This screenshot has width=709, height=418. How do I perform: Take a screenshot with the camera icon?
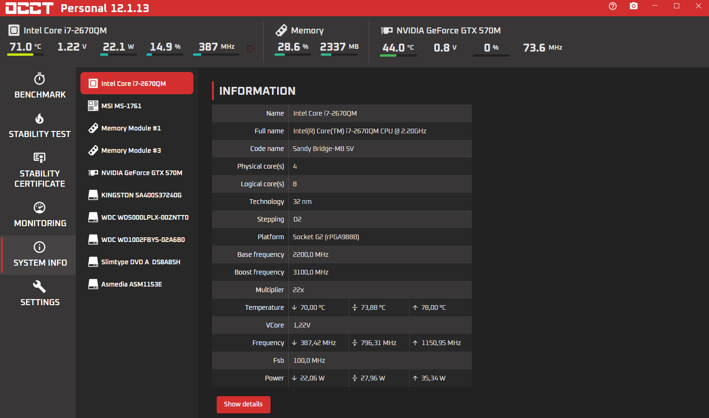[634, 6]
